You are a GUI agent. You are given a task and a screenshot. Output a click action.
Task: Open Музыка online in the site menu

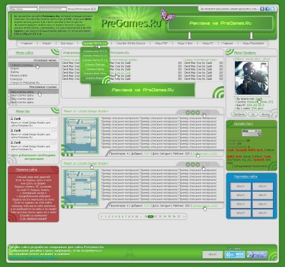19,75
